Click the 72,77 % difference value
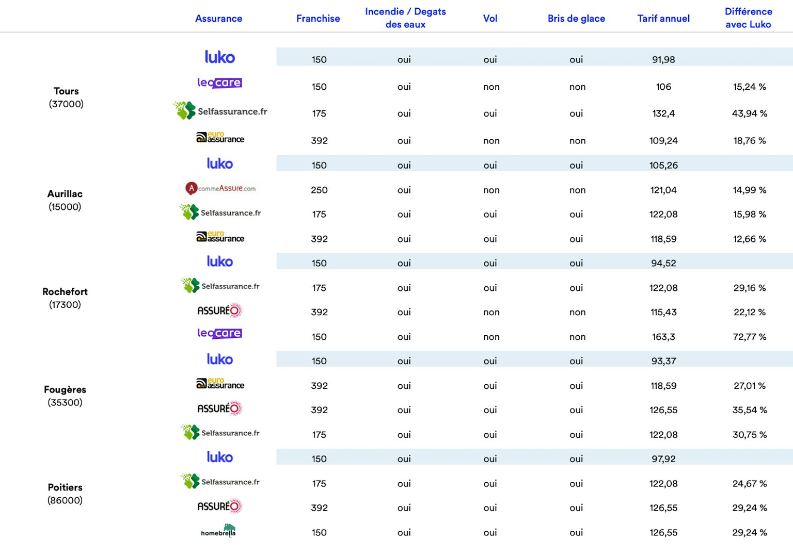 click(750, 337)
